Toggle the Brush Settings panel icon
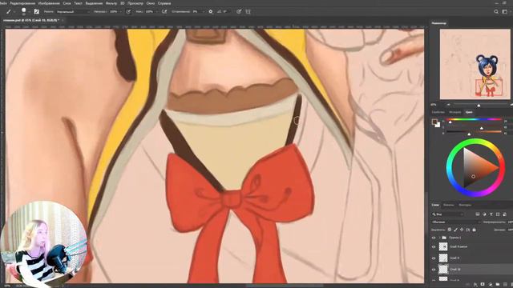This screenshot has width=513, height=288. 37,11
